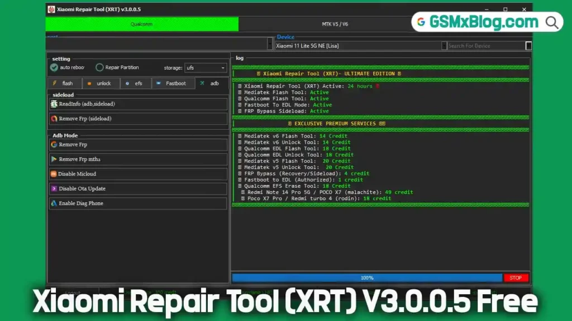Tick the checkbox beside Search For Device
Screen dimensions: 572x321
pyautogui.click(x=528, y=46)
